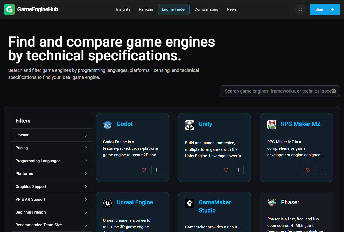The height and width of the screenshot is (232, 344).
Task: Add RPG Maker MZ using plus icon
Action: (321, 170)
